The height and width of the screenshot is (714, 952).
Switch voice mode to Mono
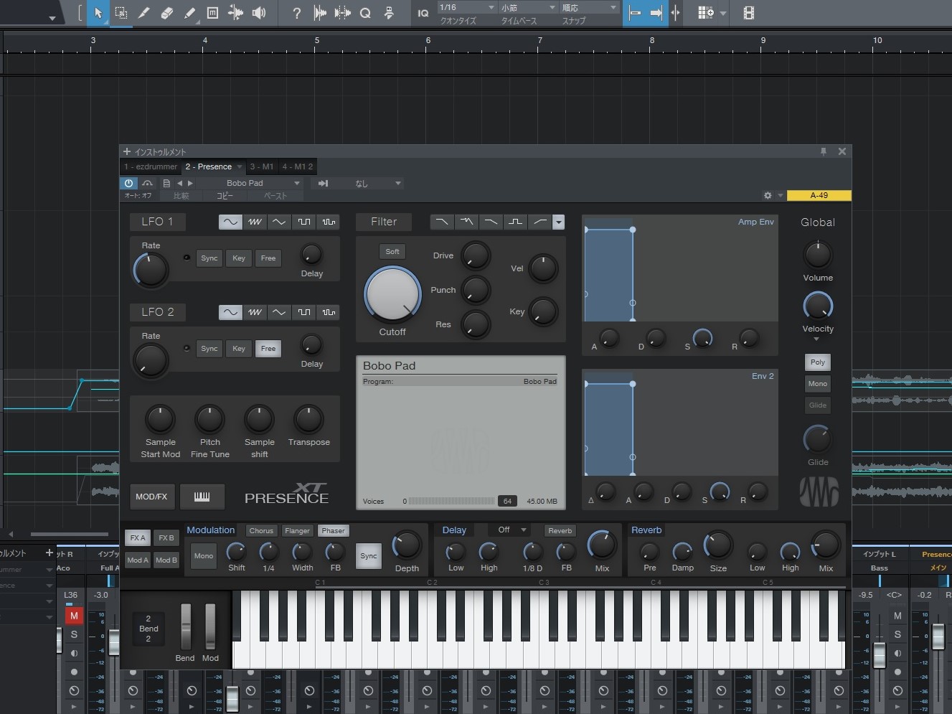click(x=817, y=384)
